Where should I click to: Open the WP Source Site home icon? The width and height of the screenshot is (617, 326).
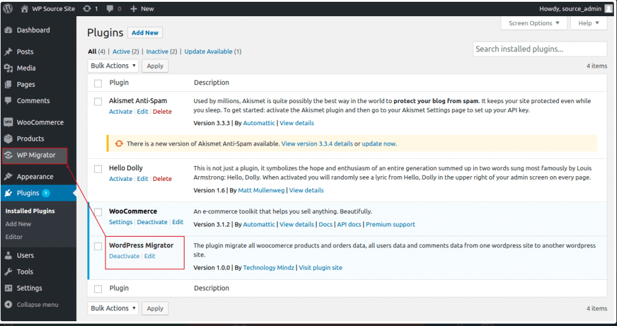click(x=25, y=8)
